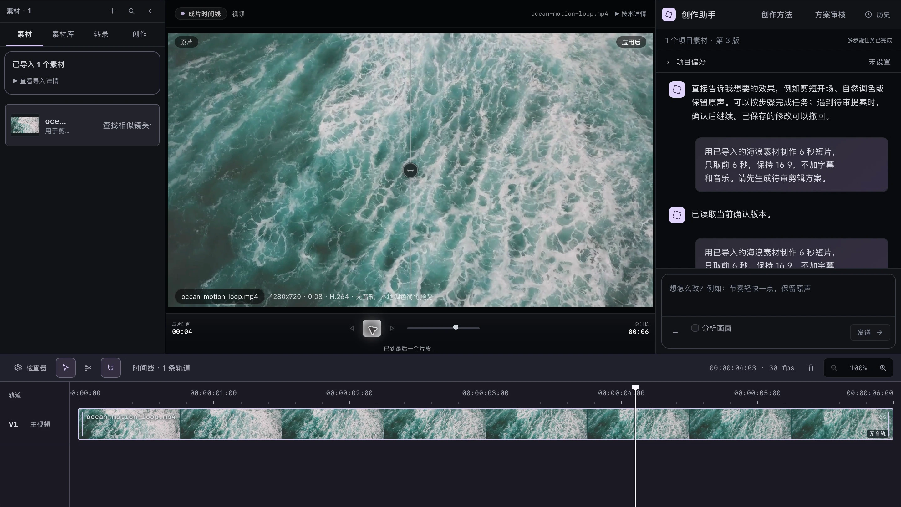The height and width of the screenshot is (507, 901).
Task: Switch to the 素材库 tab
Action: coord(63,34)
